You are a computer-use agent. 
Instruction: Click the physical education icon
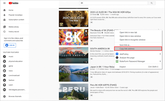(4, 61)
